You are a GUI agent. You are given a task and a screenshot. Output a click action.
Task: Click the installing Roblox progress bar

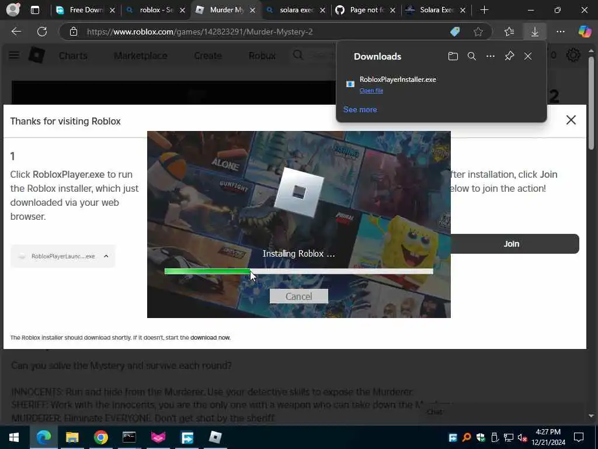click(298, 271)
